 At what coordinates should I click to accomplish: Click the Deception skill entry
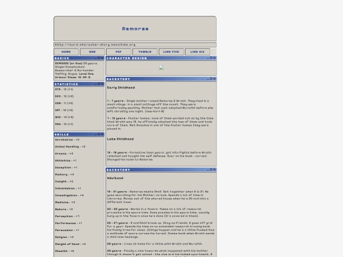[x=66, y=168]
